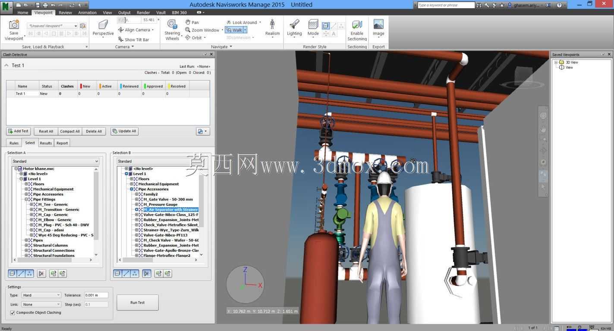Select M_Gate Valve - 50-300 mm item
Viewport: 614px width, 331px height.
click(168, 200)
